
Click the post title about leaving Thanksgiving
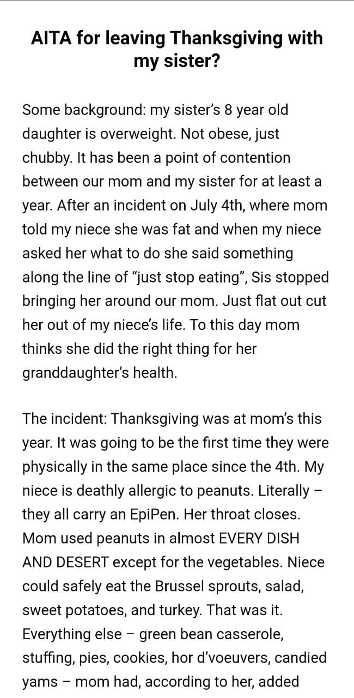tap(176, 38)
